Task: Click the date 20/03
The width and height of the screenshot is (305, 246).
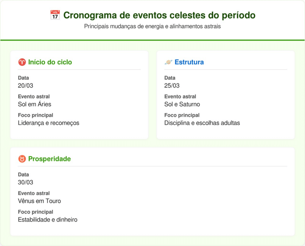Action: point(26,86)
